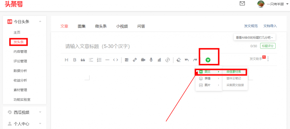Collapse the 今日头条 sidebar section
This screenshot has width=290, height=129.
[x=40, y=21]
